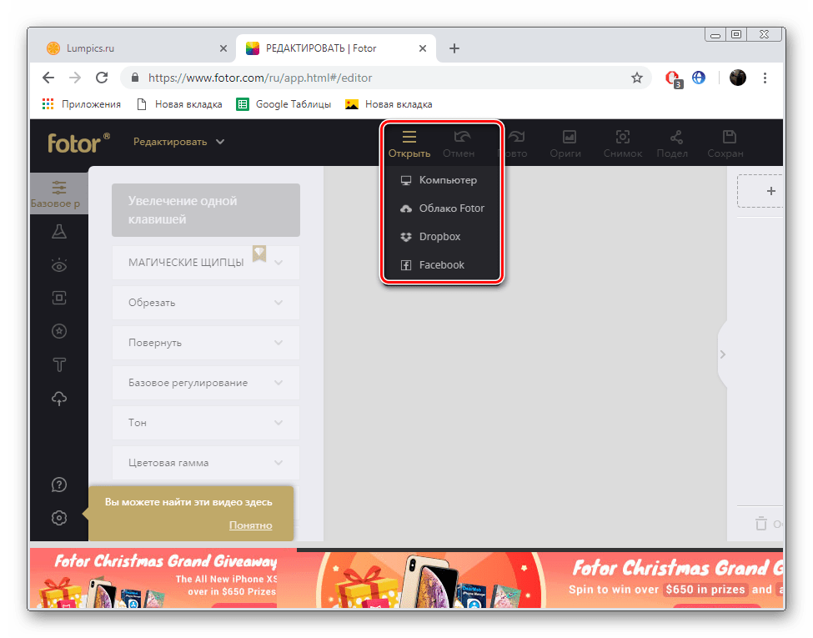Expand the Базовое регулирование section
This screenshot has height=638, width=813.
(205, 383)
